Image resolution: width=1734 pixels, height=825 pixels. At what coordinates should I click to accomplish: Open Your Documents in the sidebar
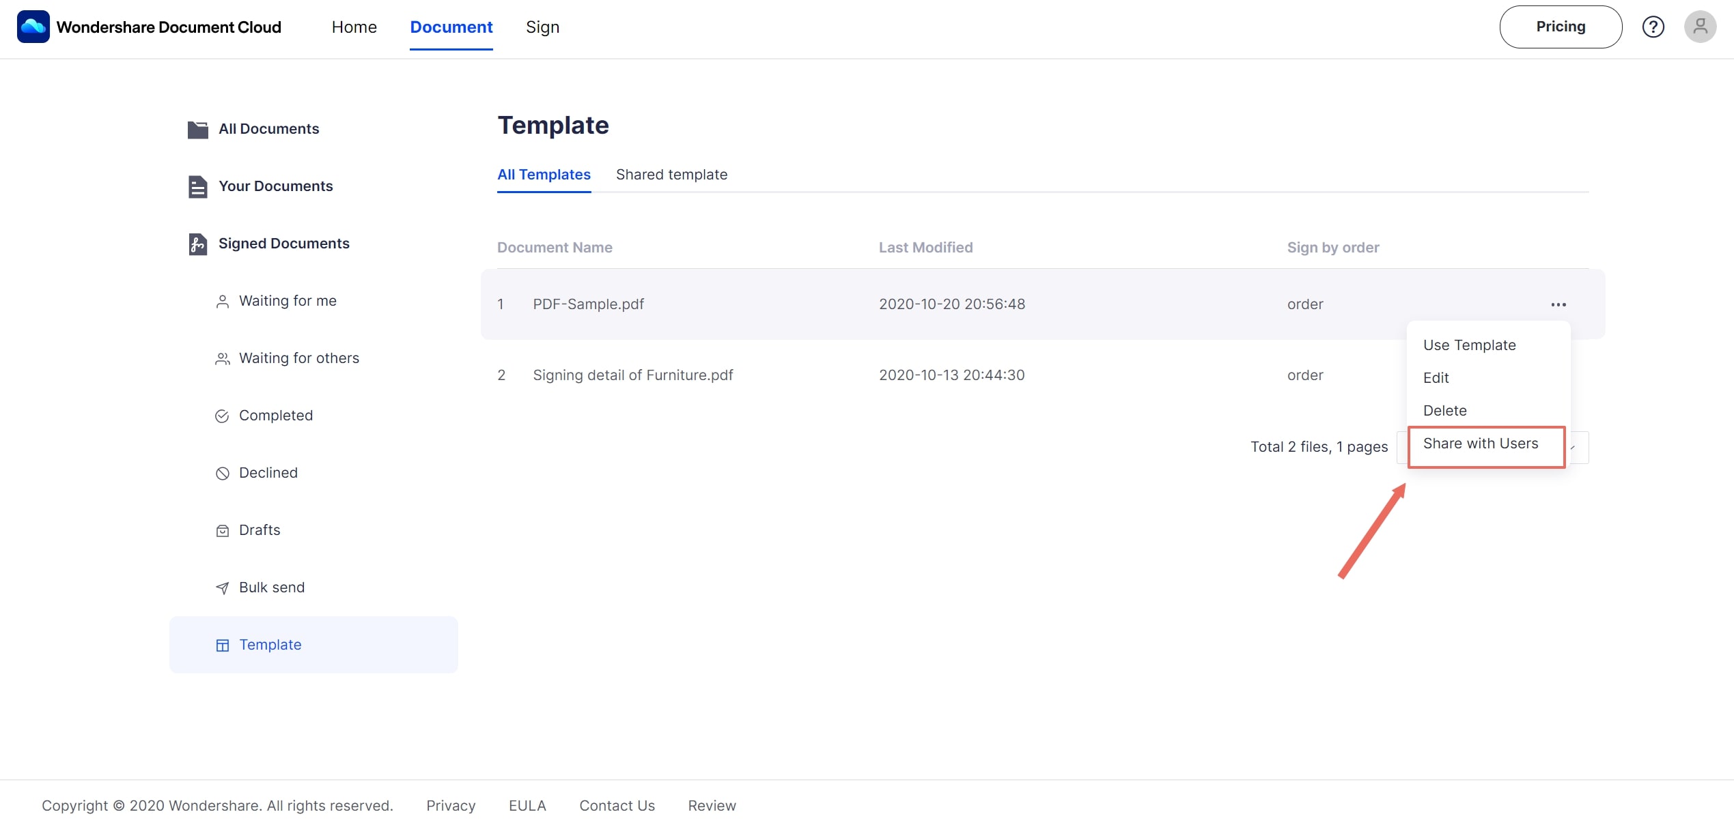[275, 186]
